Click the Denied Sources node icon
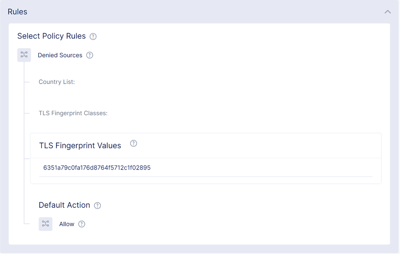 click(24, 55)
